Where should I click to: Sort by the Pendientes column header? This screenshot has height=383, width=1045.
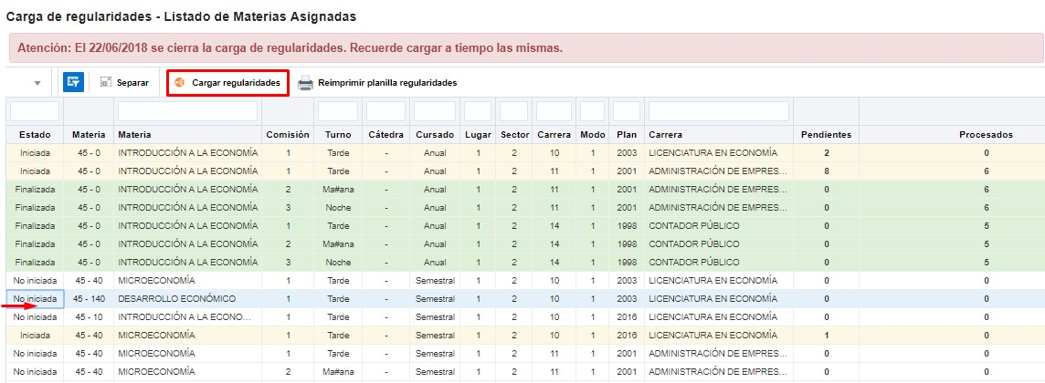tap(826, 134)
